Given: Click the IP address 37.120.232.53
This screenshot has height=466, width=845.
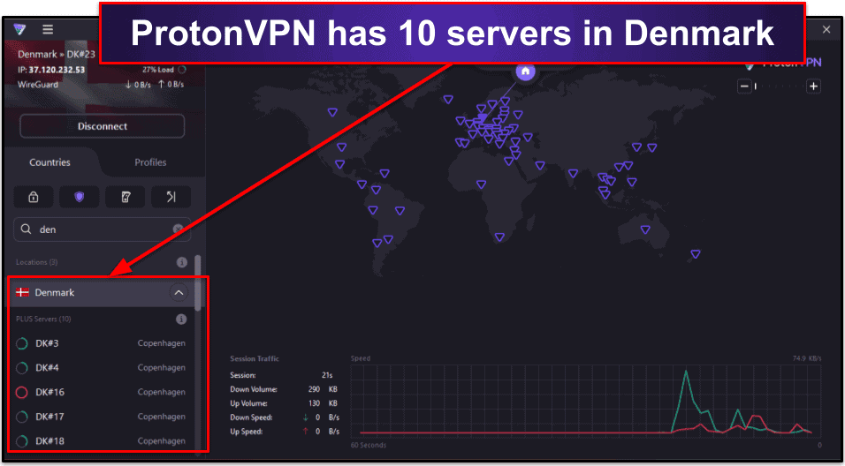Looking at the screenshot, I should pos(57,70).
